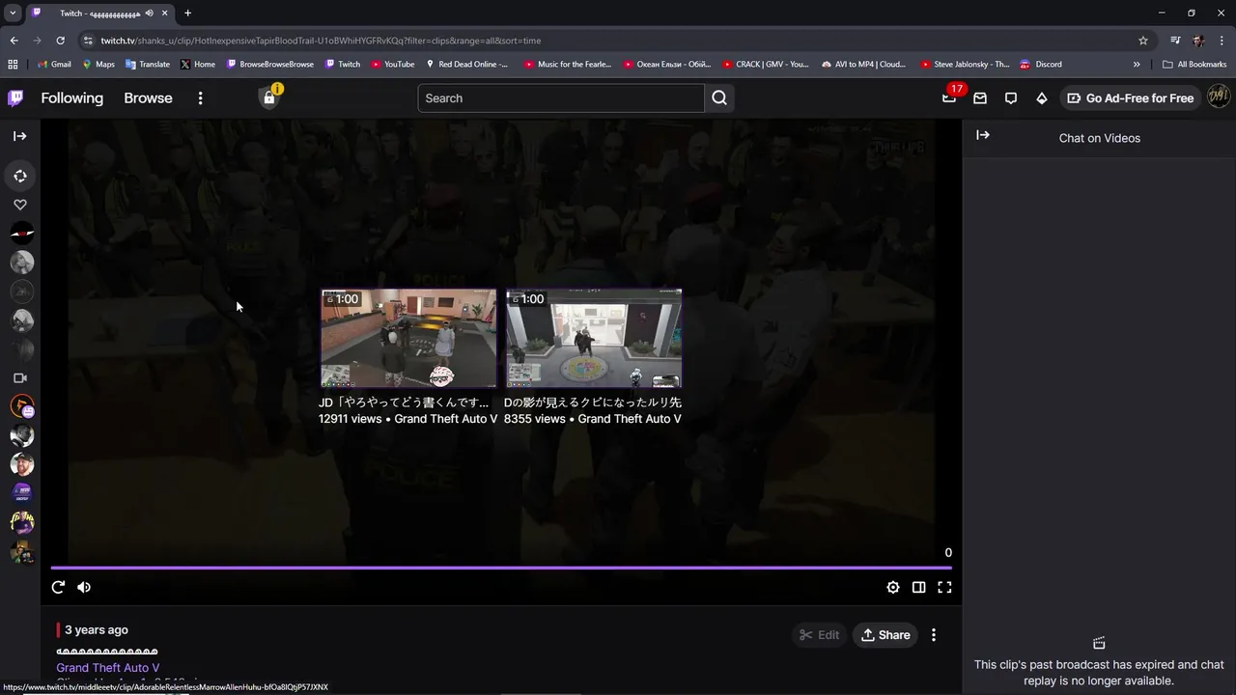Click the 8355 views clip title text

(x=593, y=403)
